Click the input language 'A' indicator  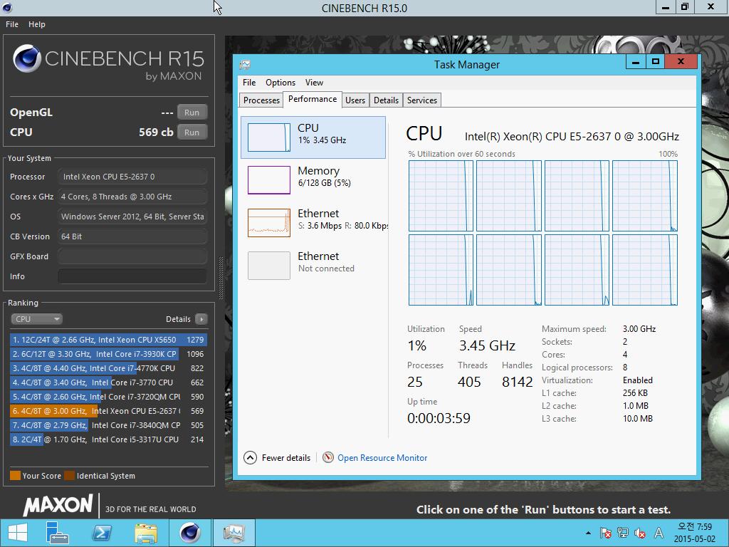pyautogui.click(x=659, y=533)
